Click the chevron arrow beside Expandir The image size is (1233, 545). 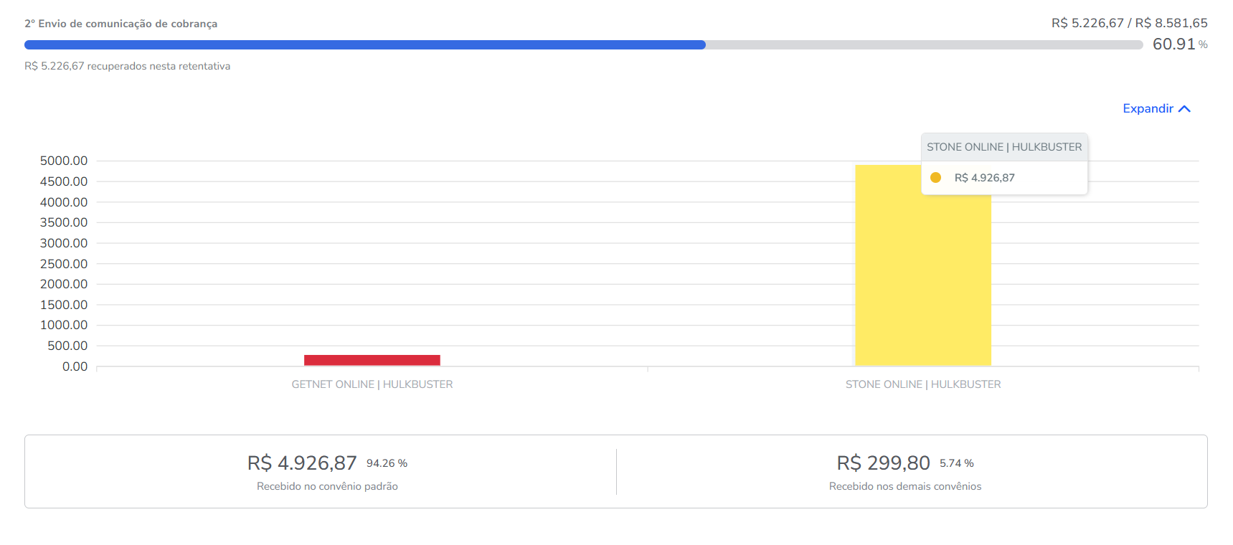(x=1184, y=109)
